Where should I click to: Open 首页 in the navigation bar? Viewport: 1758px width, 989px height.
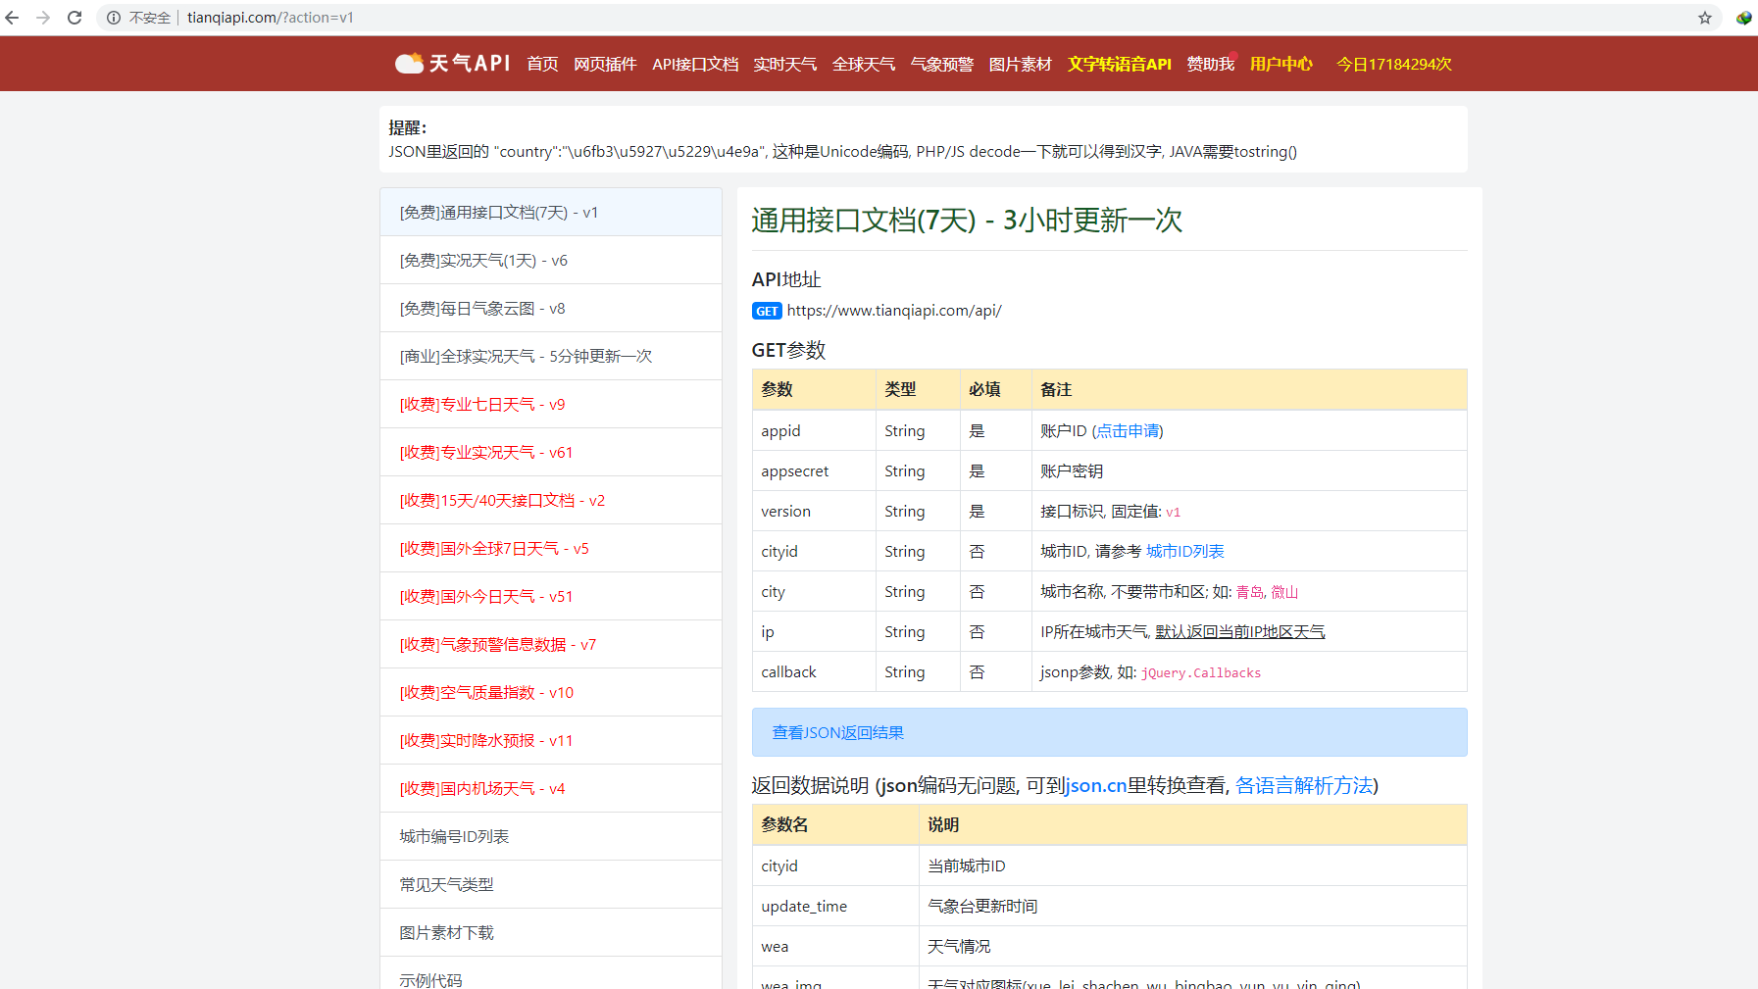tap(542, 64)
